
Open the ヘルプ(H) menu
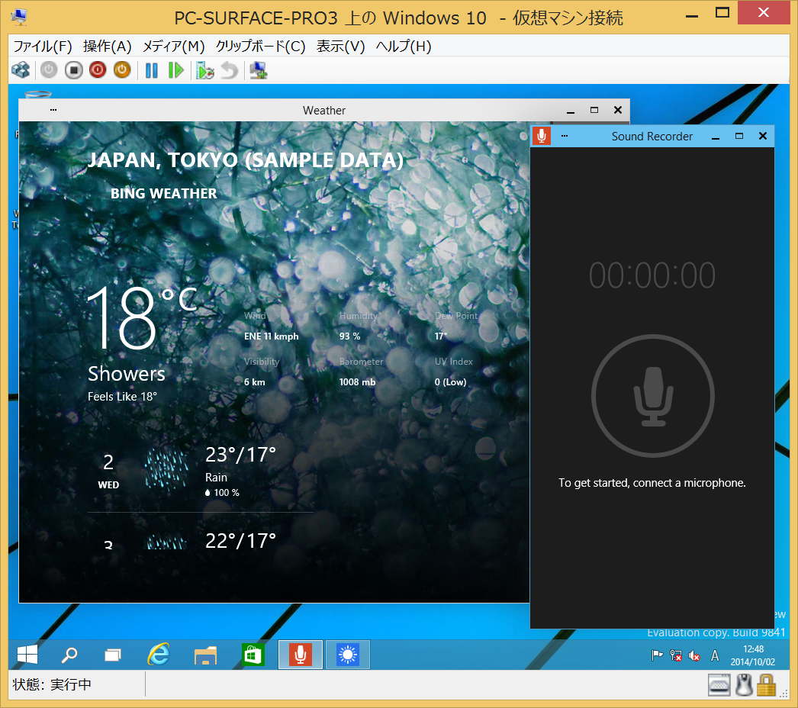[404, 47]
